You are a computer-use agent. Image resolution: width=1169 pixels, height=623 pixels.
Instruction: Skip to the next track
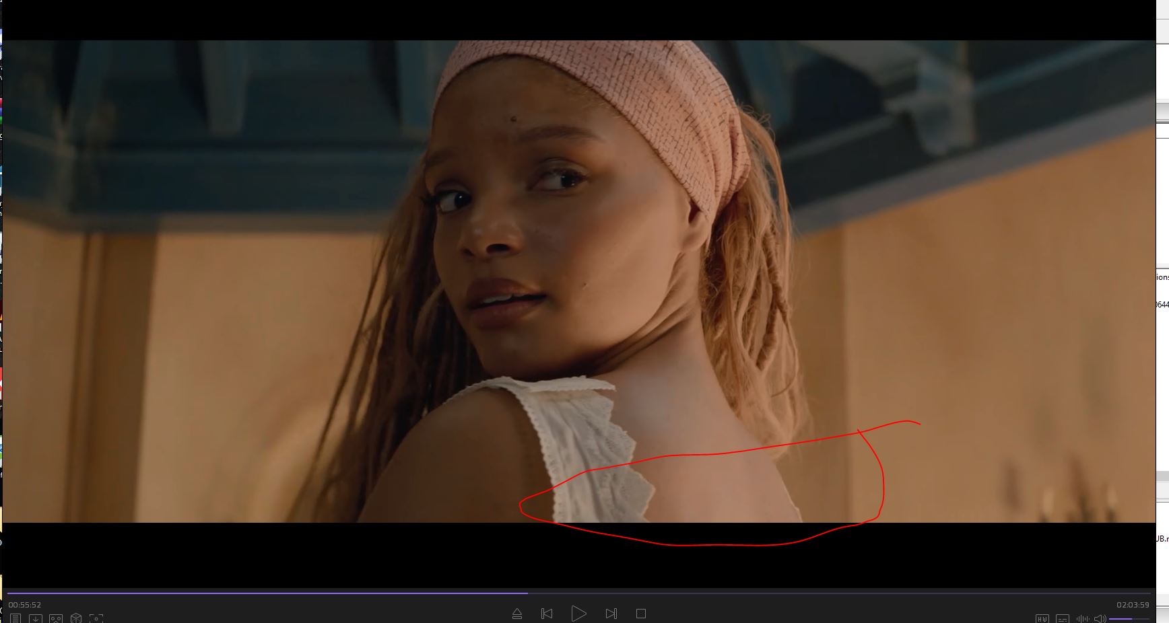611,614
